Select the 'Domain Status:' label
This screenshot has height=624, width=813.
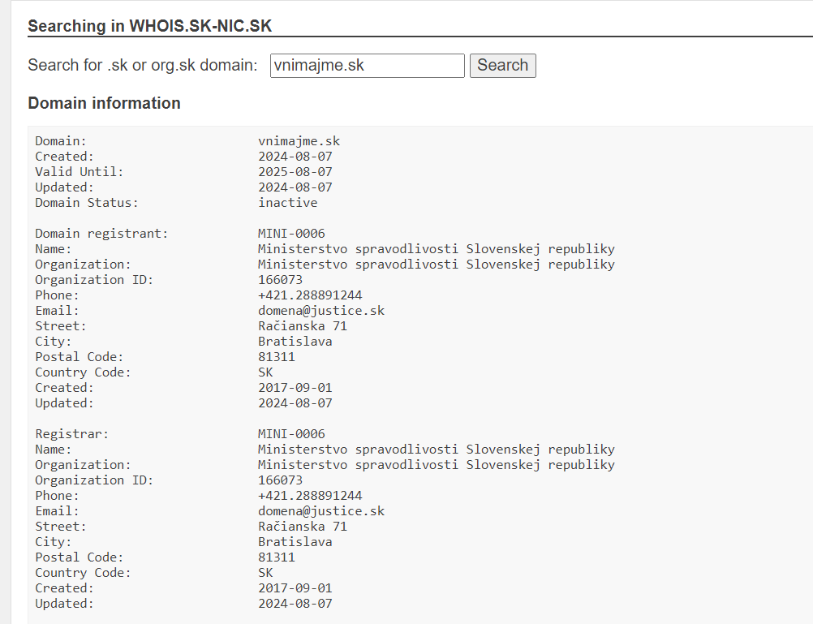tap(87, 203)
